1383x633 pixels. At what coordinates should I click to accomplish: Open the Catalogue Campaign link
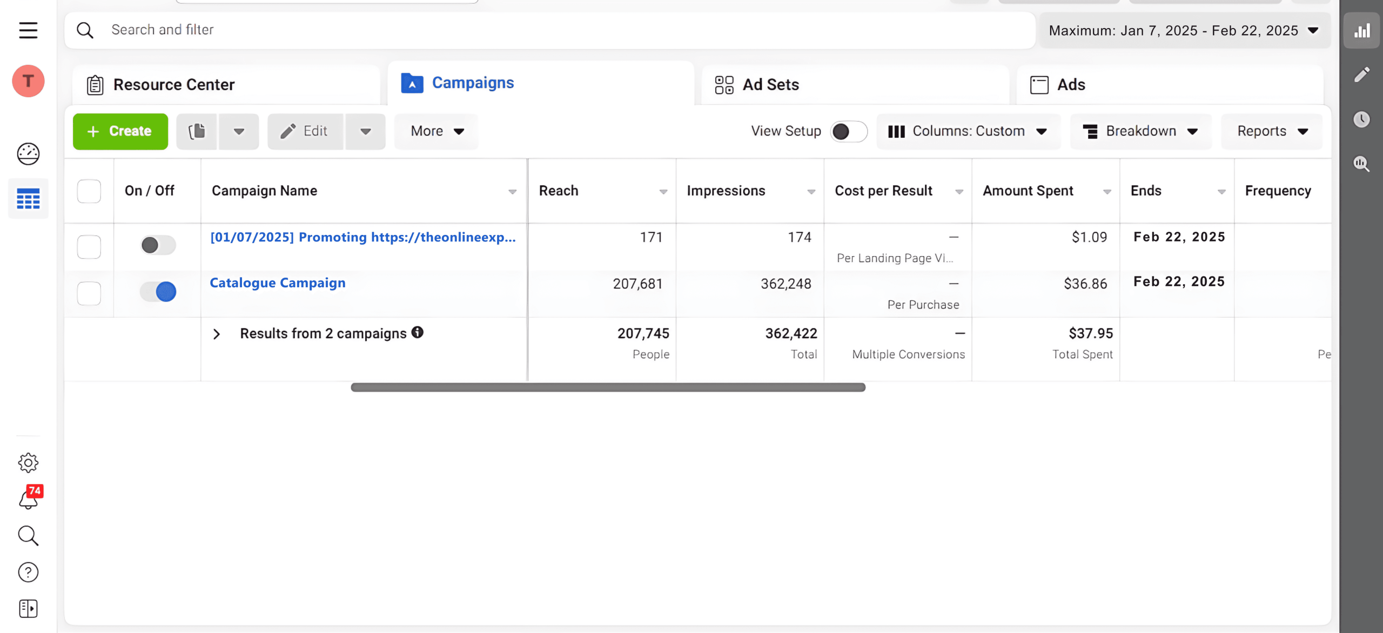[x=278, y=283]
